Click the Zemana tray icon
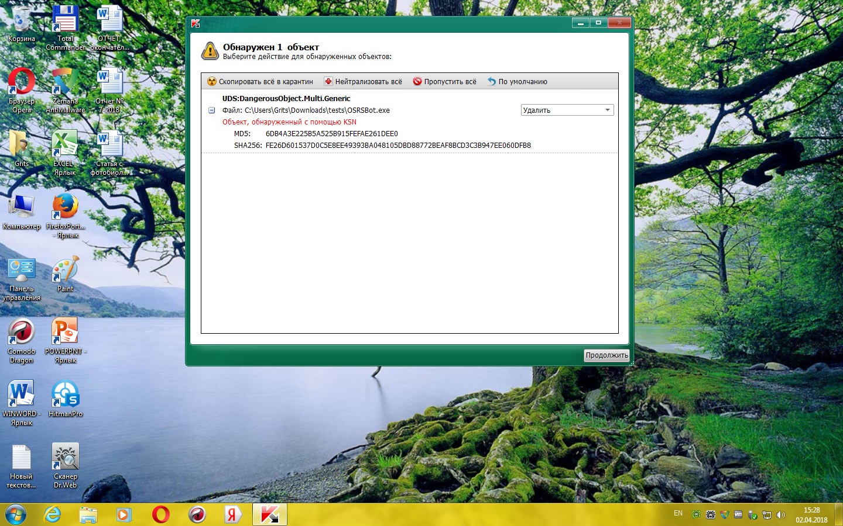Screen dimensions: 843x526 [724, 515]
